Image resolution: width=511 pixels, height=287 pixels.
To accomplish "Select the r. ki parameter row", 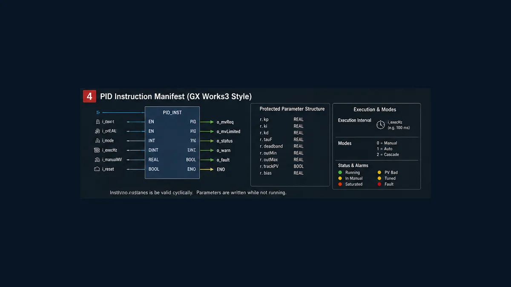I will point(282,126).
